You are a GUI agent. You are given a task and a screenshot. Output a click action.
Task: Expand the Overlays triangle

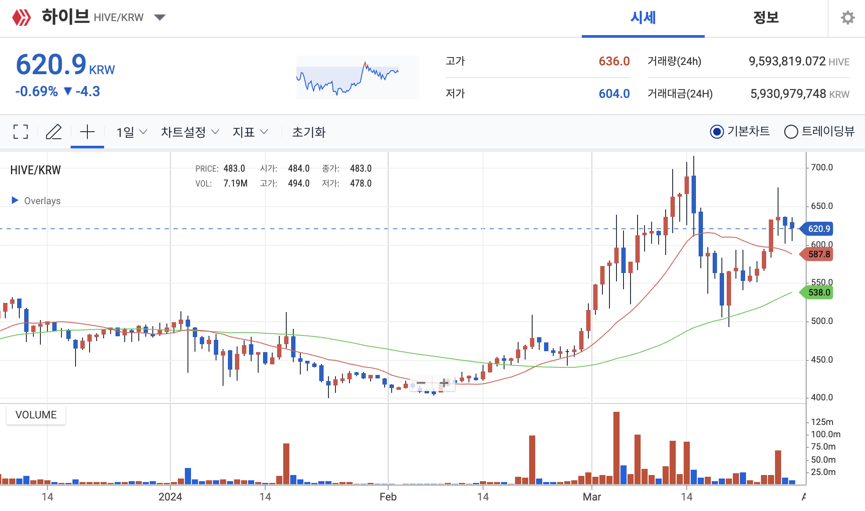point(15,201)
